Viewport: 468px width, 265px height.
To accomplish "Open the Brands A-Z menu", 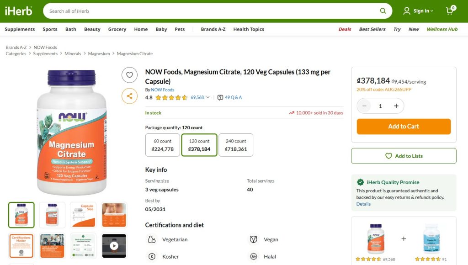I will pos(213,29).
